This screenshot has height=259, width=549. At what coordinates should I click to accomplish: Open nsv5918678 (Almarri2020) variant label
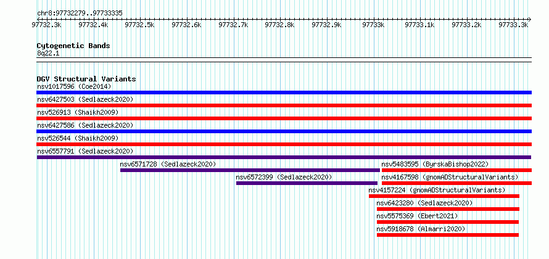click(x=421, y=229)
